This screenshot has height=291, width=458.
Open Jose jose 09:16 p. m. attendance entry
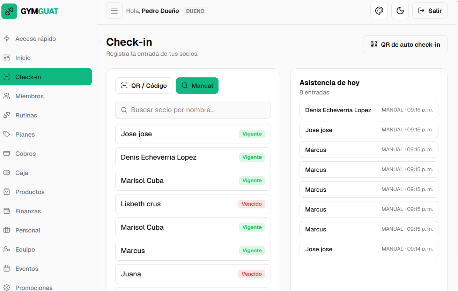[369, 130]
